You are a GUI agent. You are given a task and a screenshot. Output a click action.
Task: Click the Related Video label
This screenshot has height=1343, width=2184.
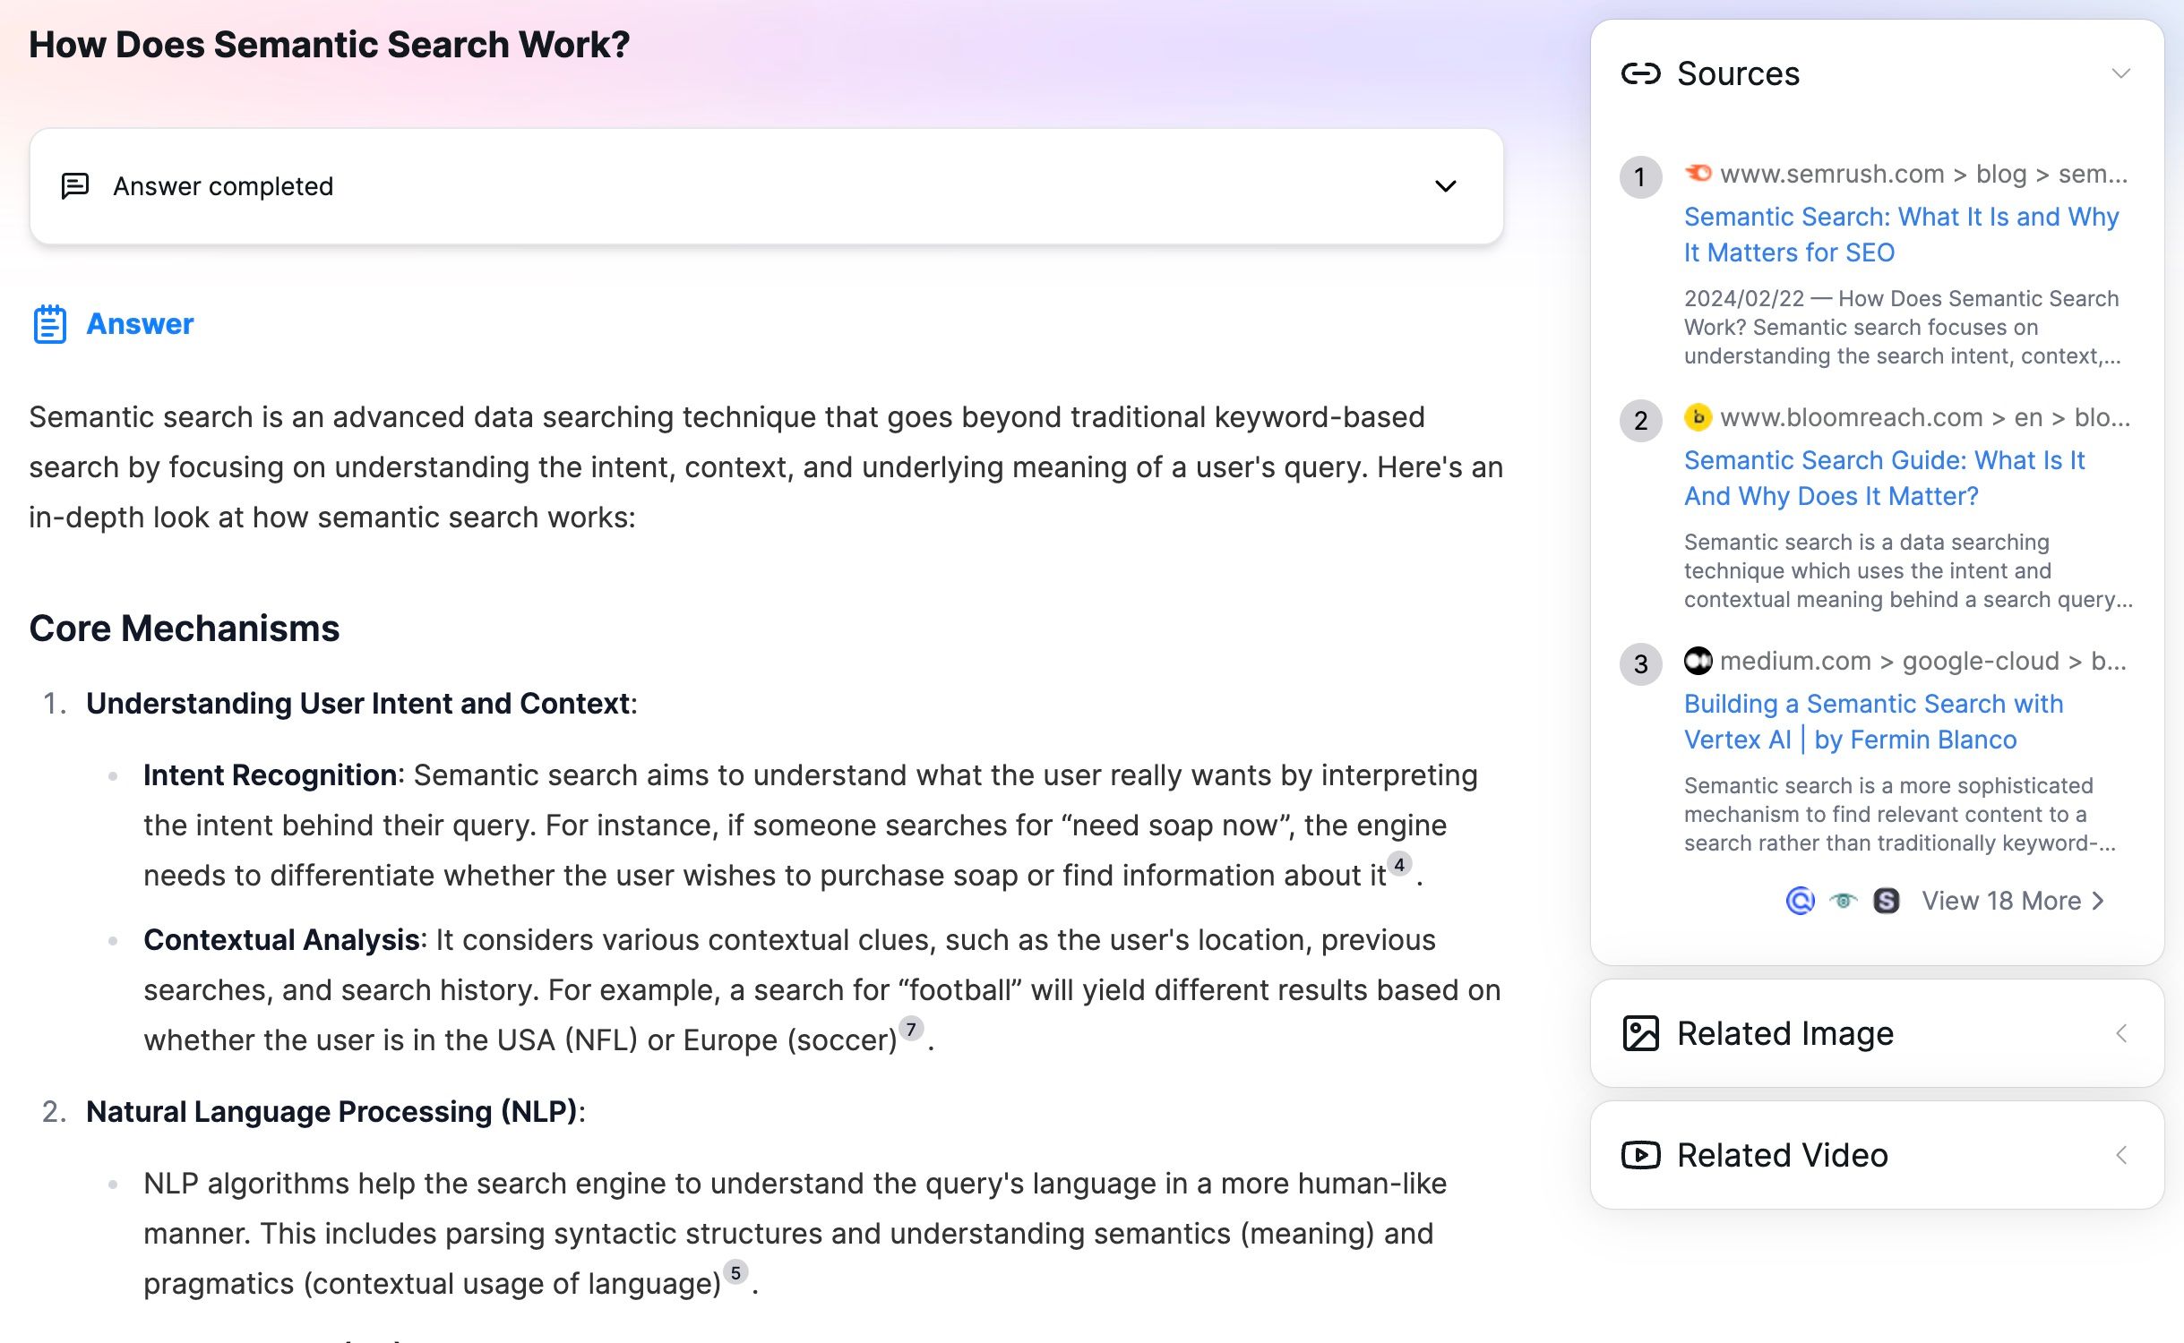(x=1782, y=1156)
